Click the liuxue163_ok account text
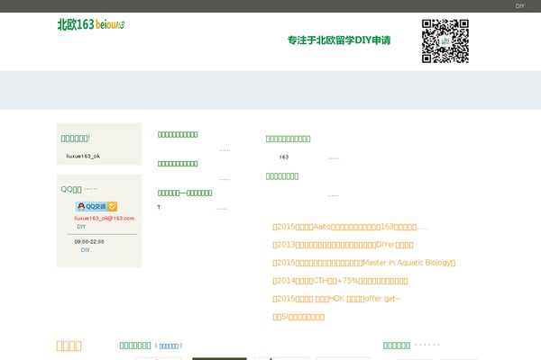541x360 pixels. (x=83, y=156)
